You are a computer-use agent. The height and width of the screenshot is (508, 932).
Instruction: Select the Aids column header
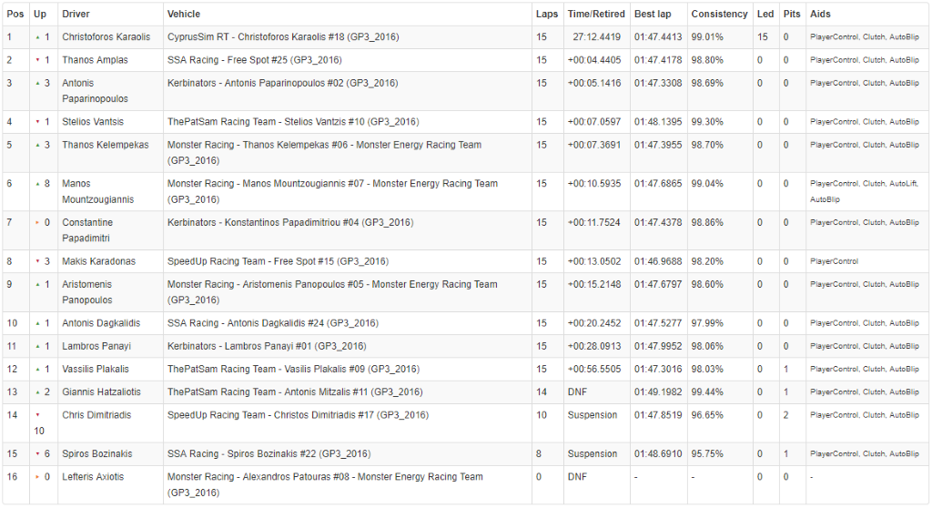click(x=820, y=15)
